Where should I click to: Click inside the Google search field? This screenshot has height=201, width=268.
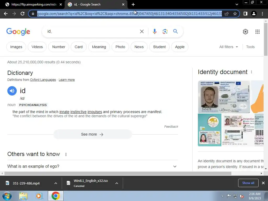[92, 31]
